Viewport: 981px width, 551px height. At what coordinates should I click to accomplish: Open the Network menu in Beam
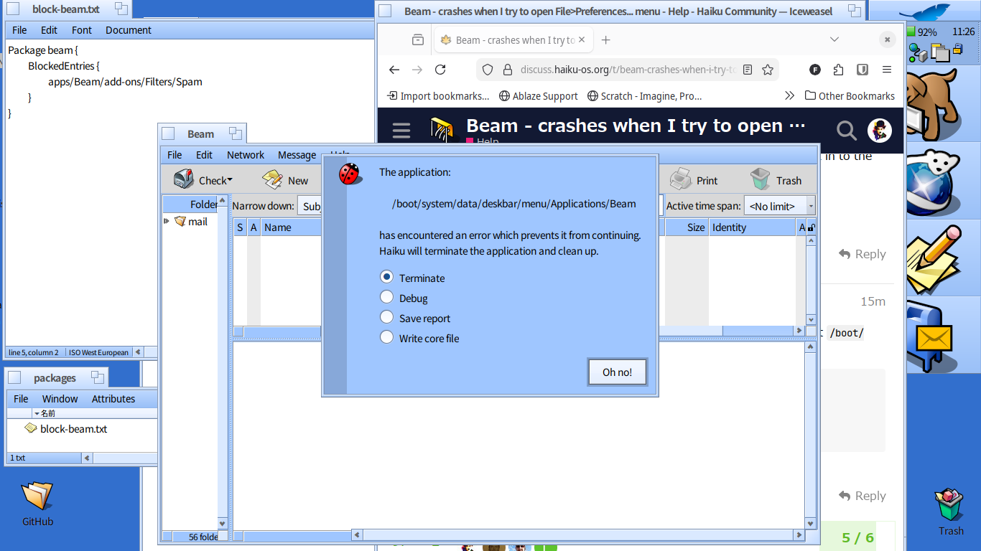click(246, 155)
